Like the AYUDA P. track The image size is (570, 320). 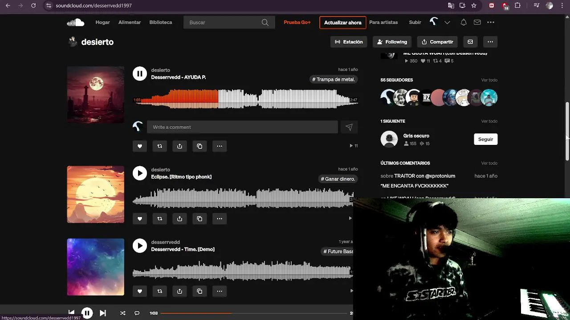(140, 146)
